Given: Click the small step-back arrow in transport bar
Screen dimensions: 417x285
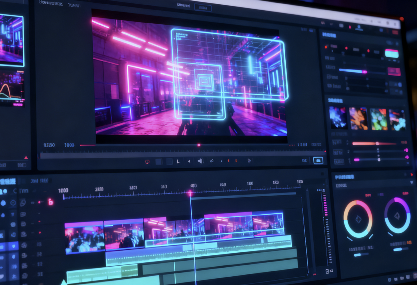Looking at the screenshot, I should pos(189,161).
